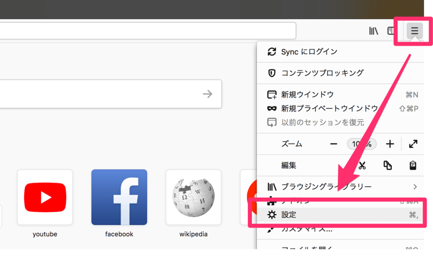Click the cut scissors icon

362,165
